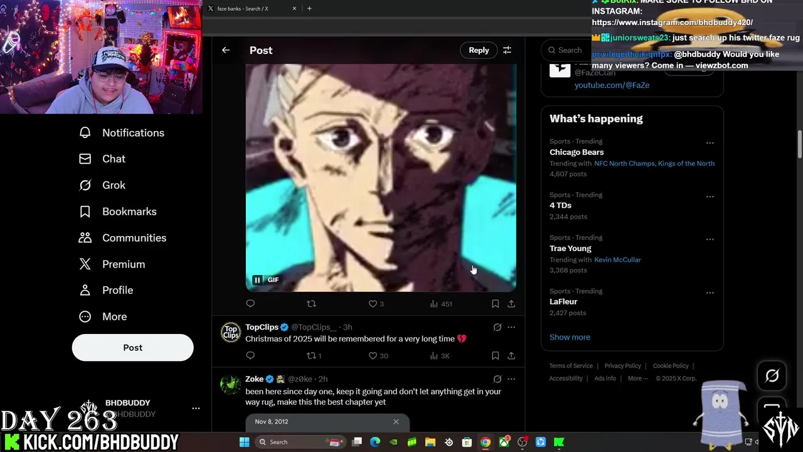This screenshot has width=803, height=452.
Task: Open Trae Young trending topic
Action: coord(570,249)
